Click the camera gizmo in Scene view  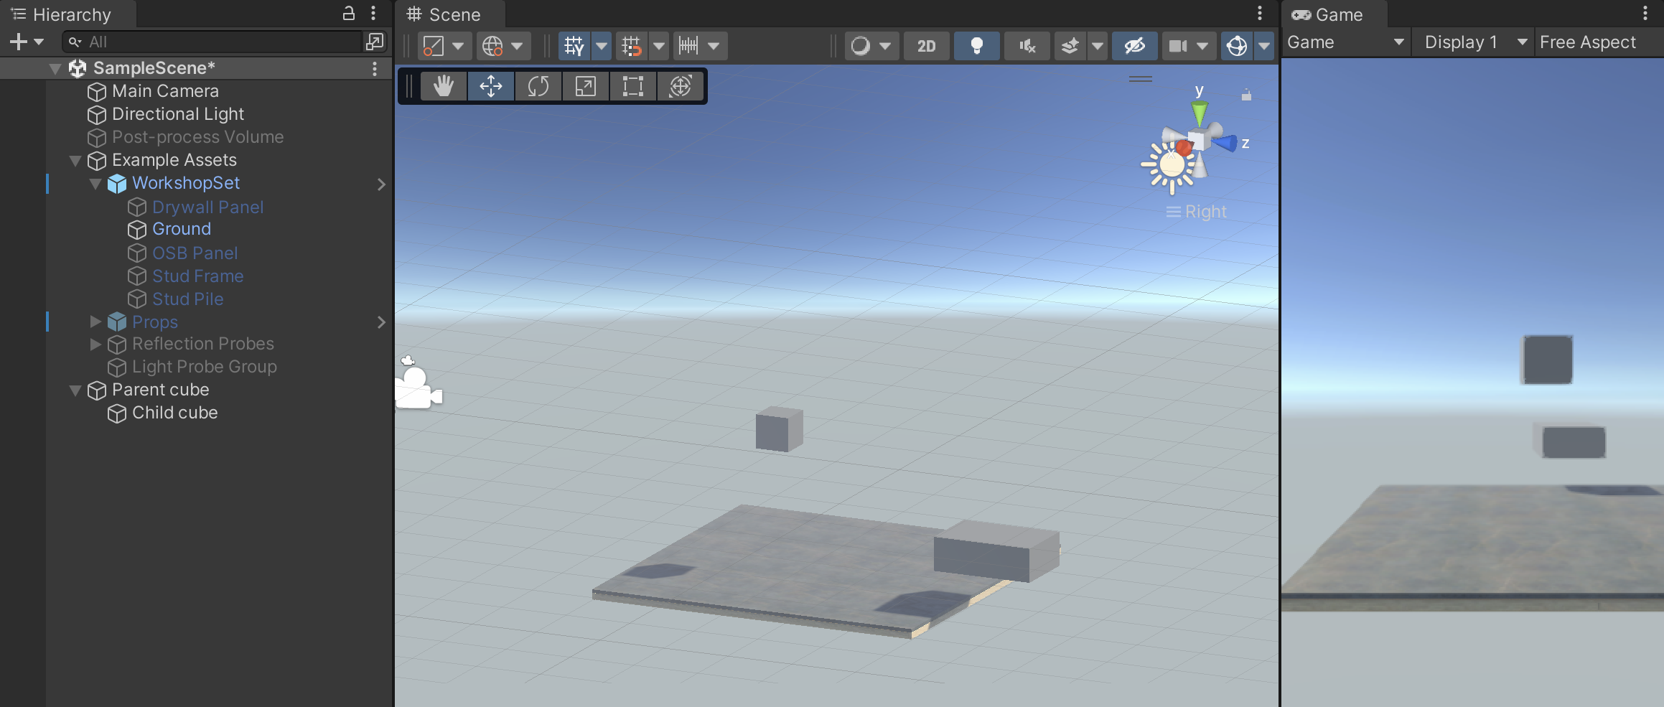pyautogui.click(x=419, y=388)
